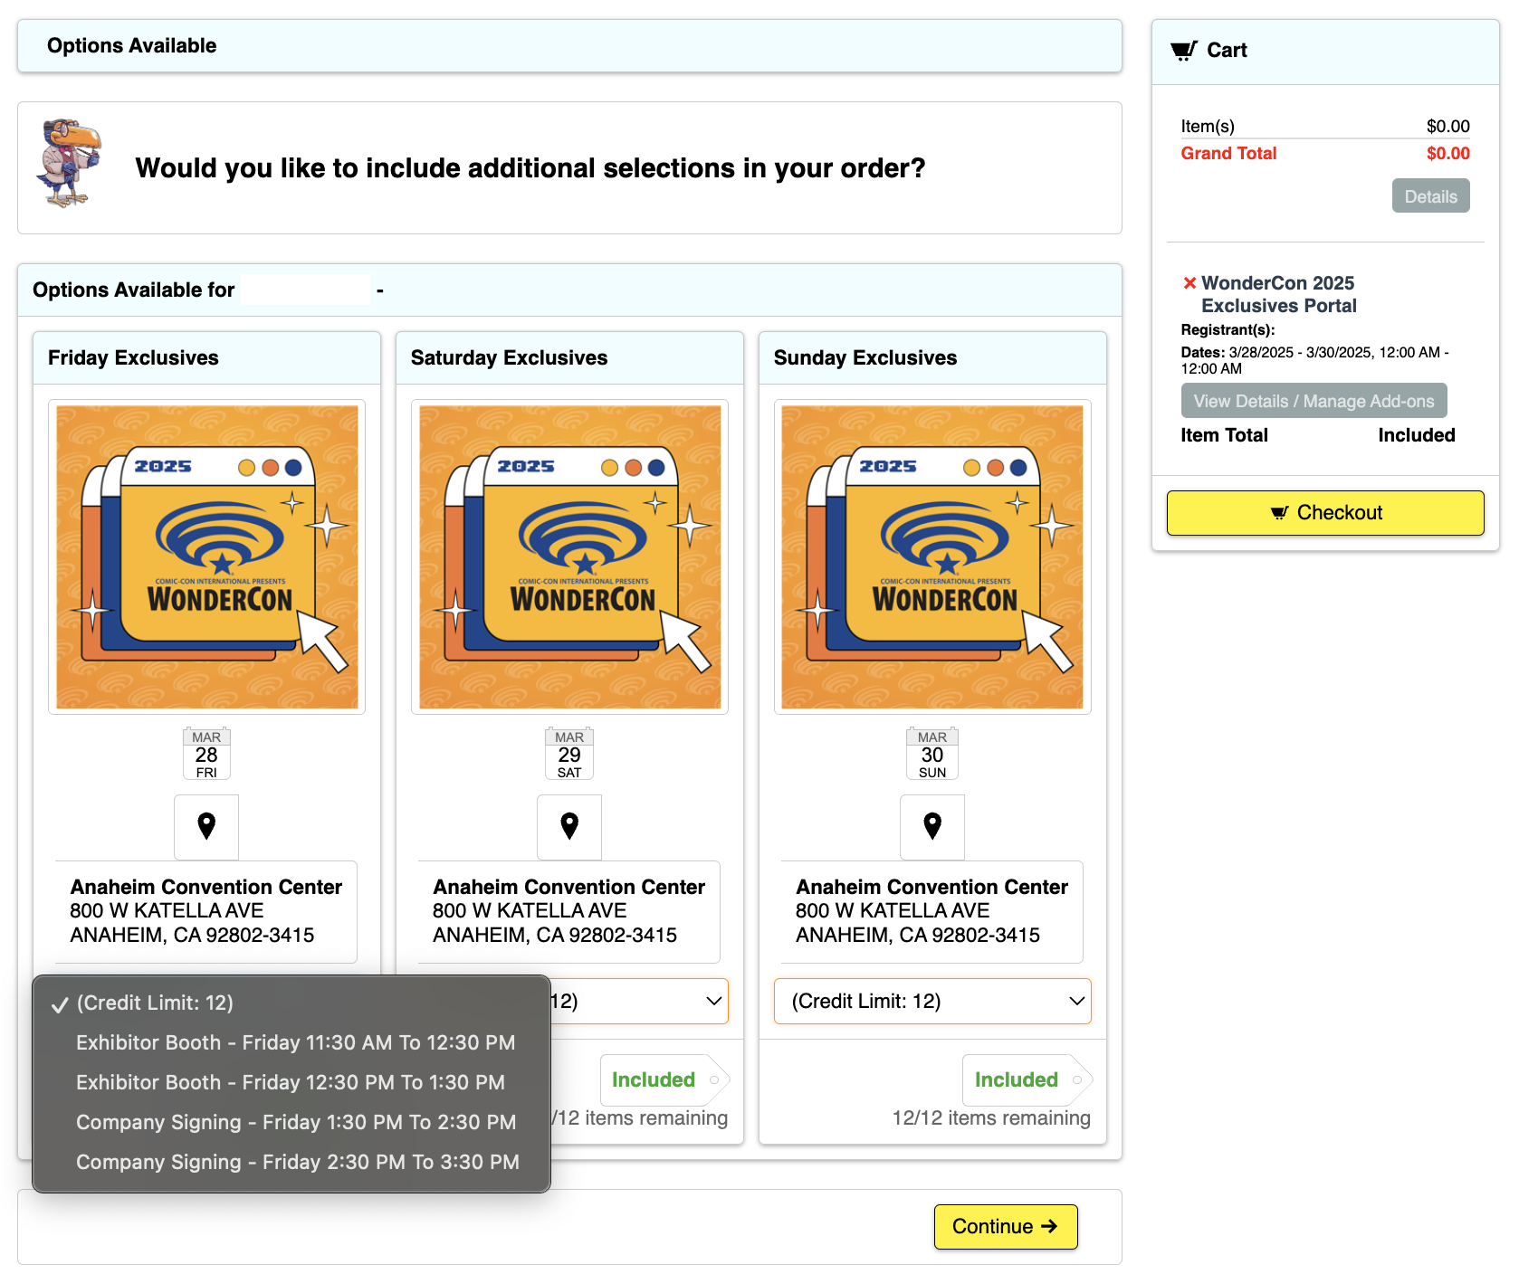Pick Company Signing Friday 1:30 PM slot
Viewport: 1519px width, 1274px height.
[295, 1122]
